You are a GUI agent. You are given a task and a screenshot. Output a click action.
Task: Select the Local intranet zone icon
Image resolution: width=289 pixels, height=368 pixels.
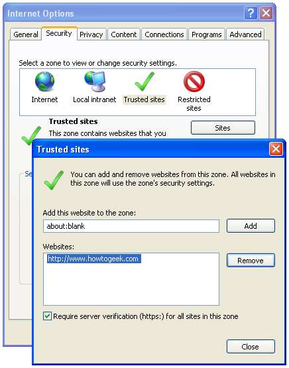pos(95,81)
